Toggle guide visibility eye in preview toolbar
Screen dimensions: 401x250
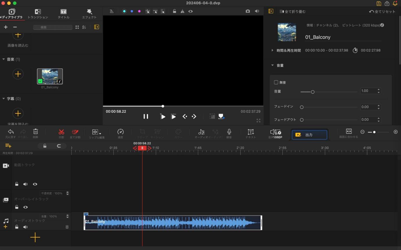(x=190, y=11)
